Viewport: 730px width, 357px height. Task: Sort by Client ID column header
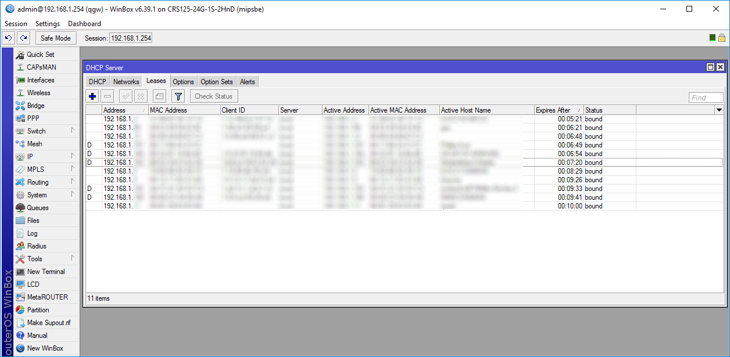coord(249,110)
